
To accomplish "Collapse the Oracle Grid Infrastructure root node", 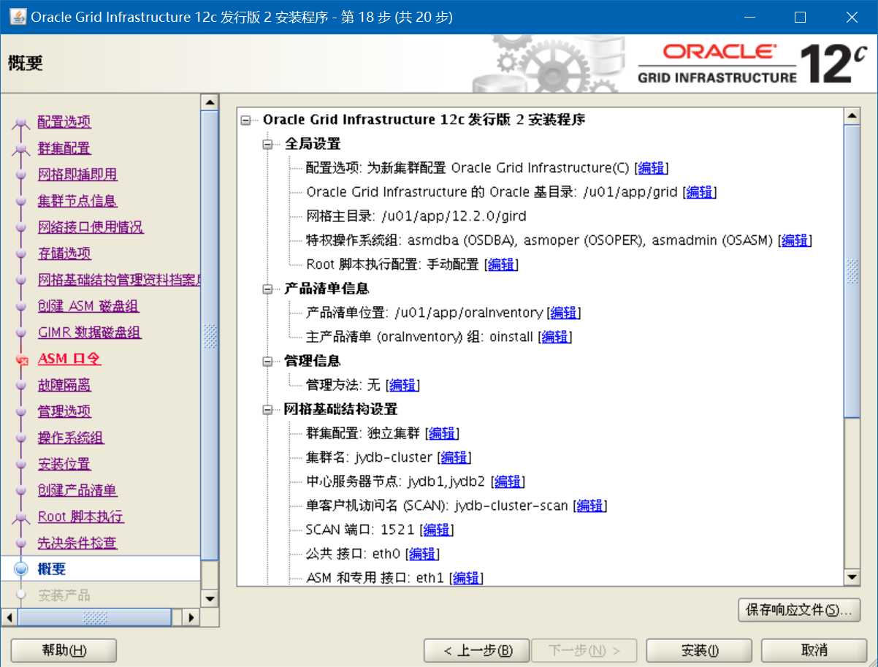I will click(x=246, y=120).
